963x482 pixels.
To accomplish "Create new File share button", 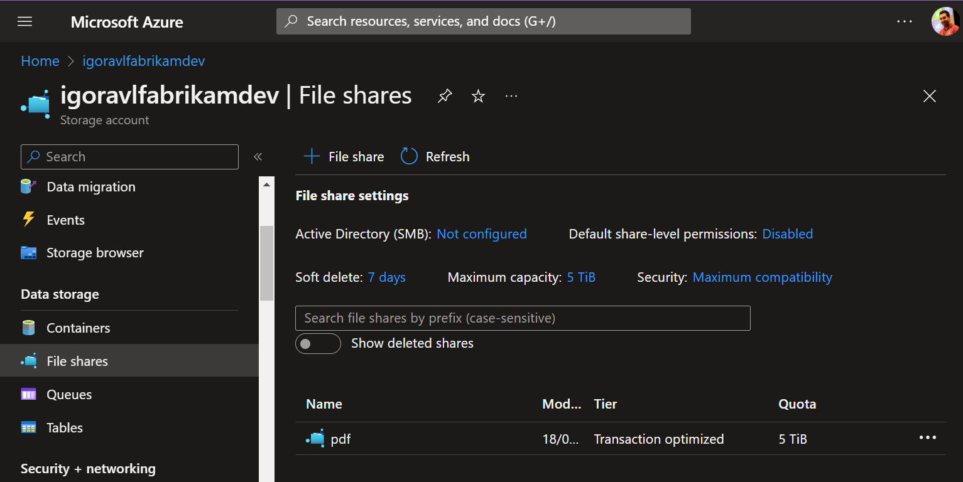I will [x=344, y=156].
